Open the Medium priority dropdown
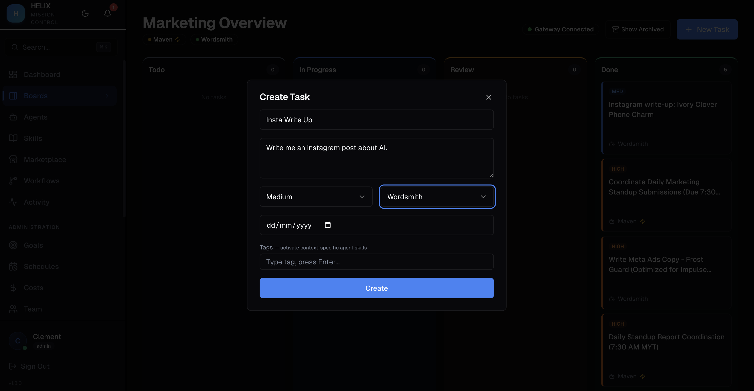The height and width of the screenshot is (391, 754). tap(316, 197)
